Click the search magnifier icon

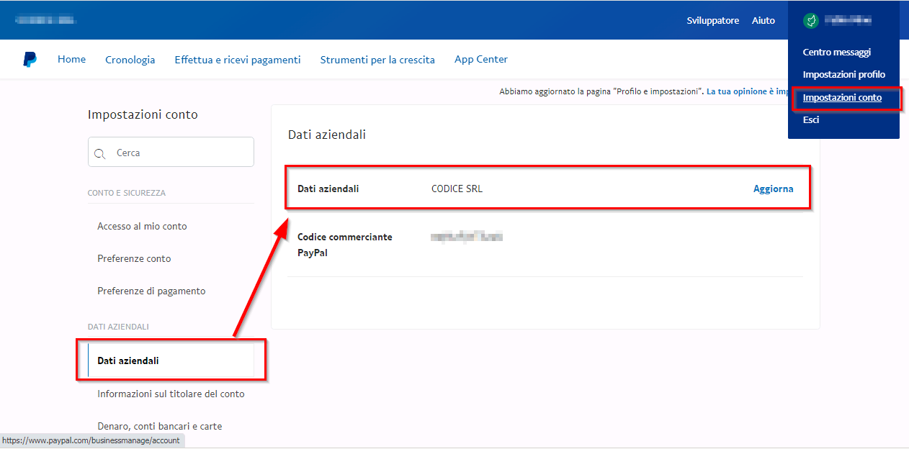pyautogui.click(x=100, y=153)
